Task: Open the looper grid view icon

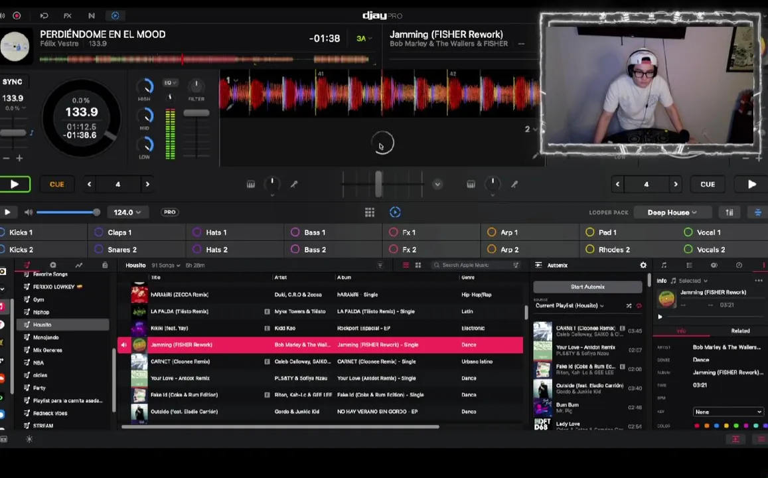Action: (x=370, y=212)
